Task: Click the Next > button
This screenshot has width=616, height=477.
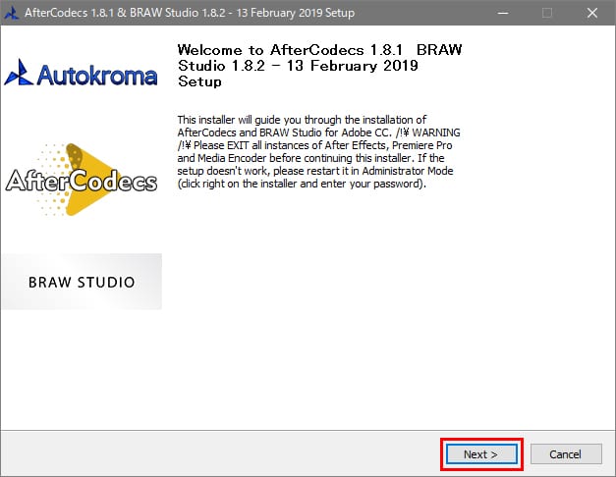Action: point(481,454)
